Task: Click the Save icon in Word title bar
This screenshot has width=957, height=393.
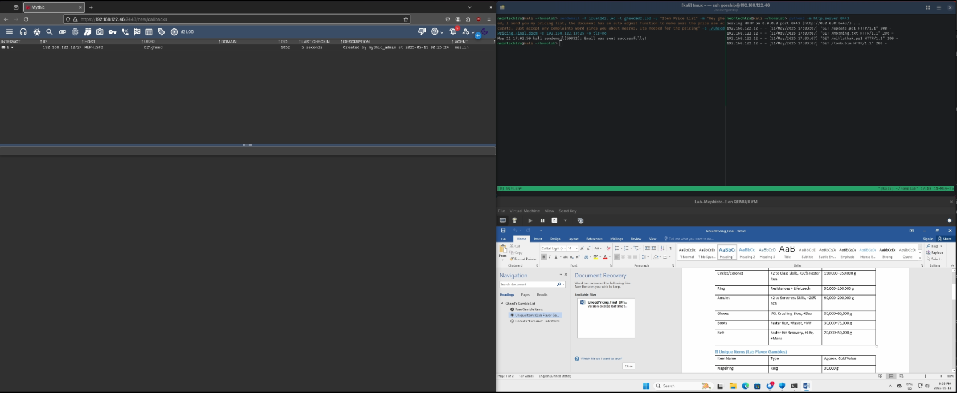Action: [x=503, y=231]
